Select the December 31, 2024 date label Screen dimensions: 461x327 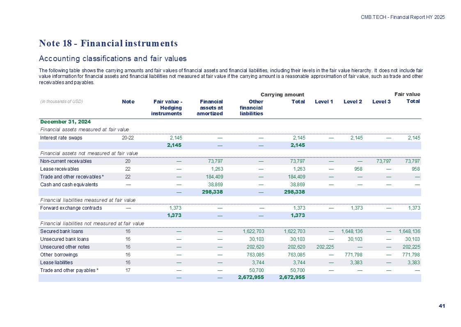[x=65, y=122]
